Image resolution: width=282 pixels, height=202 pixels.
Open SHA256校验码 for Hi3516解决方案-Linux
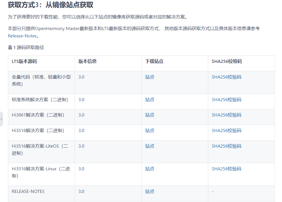coord(226,169)
